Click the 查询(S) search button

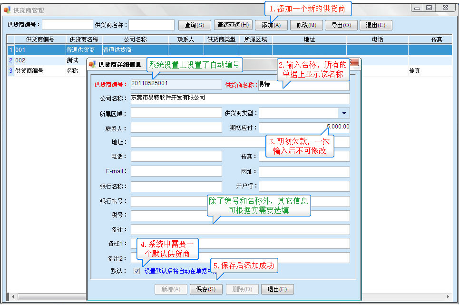(194, 25)
